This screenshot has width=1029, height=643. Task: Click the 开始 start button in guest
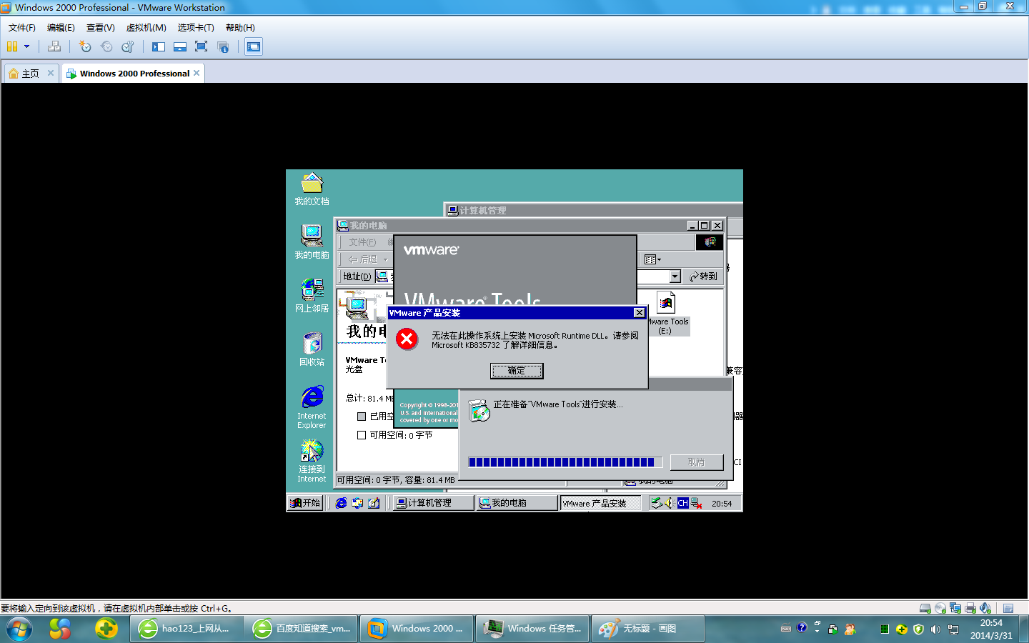tap(306, 503)
